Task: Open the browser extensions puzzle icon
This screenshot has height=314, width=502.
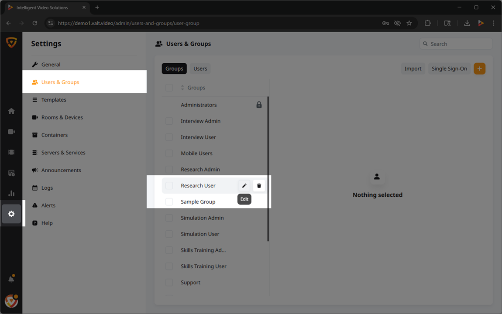Action: pyautogui.click(x=427, y=23)
